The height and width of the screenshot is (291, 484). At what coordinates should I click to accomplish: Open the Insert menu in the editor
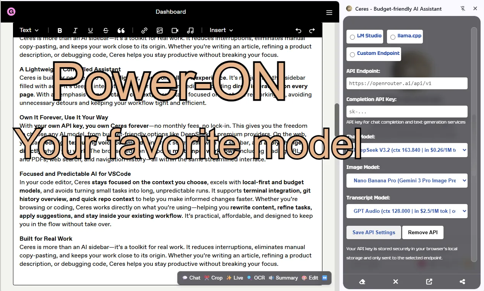[x=221, y=30]
